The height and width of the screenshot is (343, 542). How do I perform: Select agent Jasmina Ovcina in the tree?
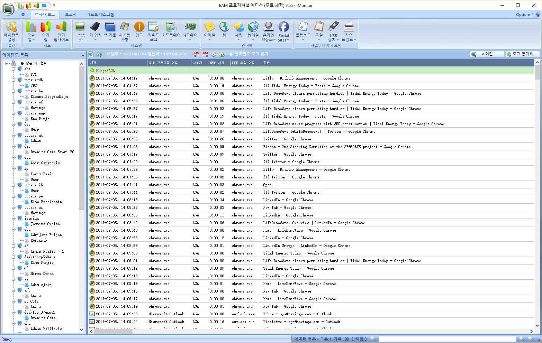(45, 224)
